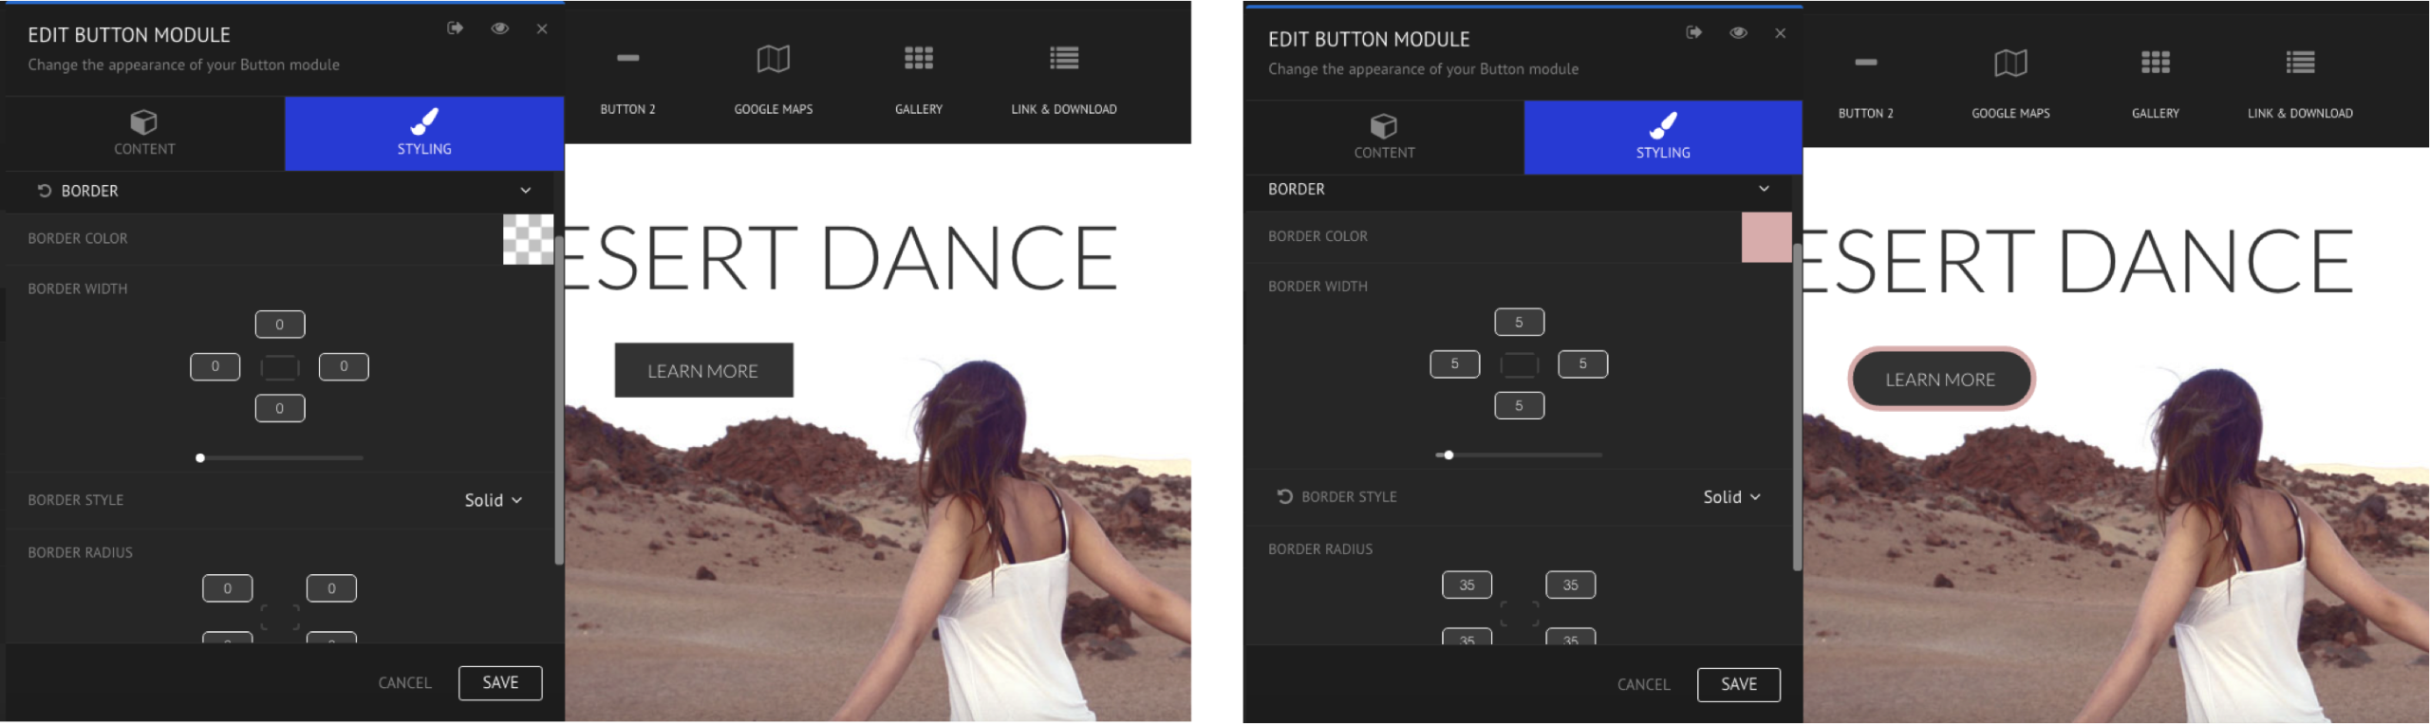The width and height of the screenshot is (2430, 724).
Task: Click the Button 2 module icon in right screenshot
Action: (1865, 63)
